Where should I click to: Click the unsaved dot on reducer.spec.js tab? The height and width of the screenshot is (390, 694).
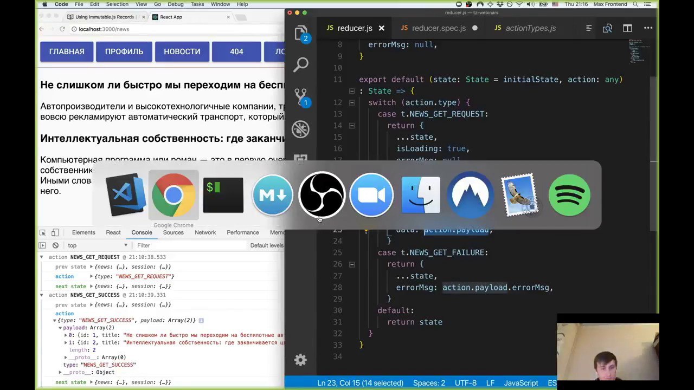475,28
